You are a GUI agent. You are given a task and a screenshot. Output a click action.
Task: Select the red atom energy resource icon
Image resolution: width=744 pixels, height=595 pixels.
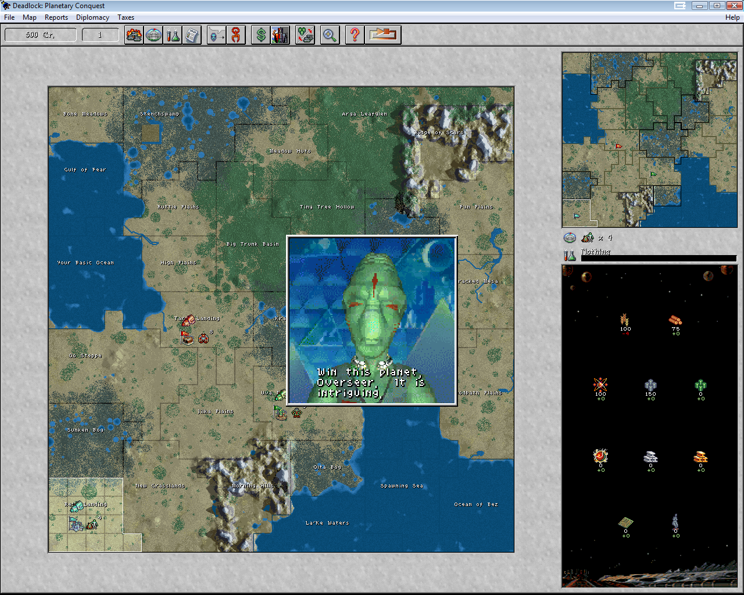click(x=600, y=385)
